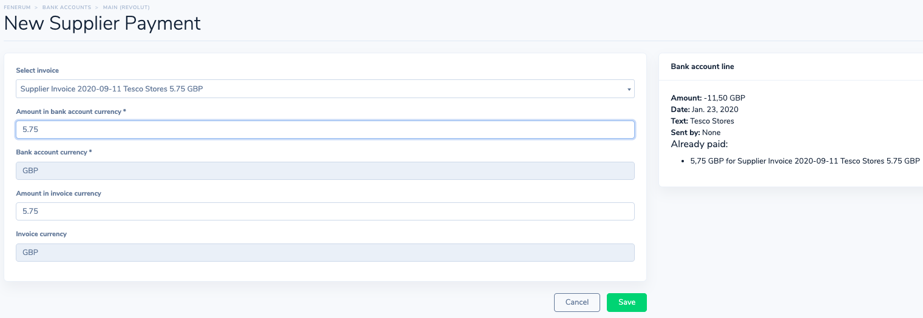Viewport: 923px width, 318px height.
Task: Open the Select invoice dropdown
Action: point(325,89)
